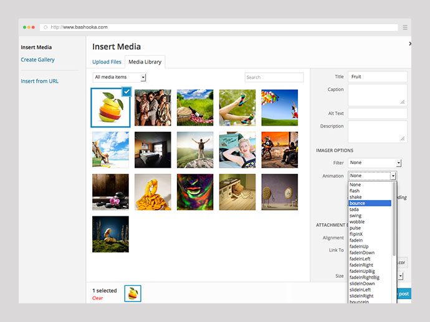430x322 pixels.
Task: Click into the Description text area
Action: [x=378, y=132]
